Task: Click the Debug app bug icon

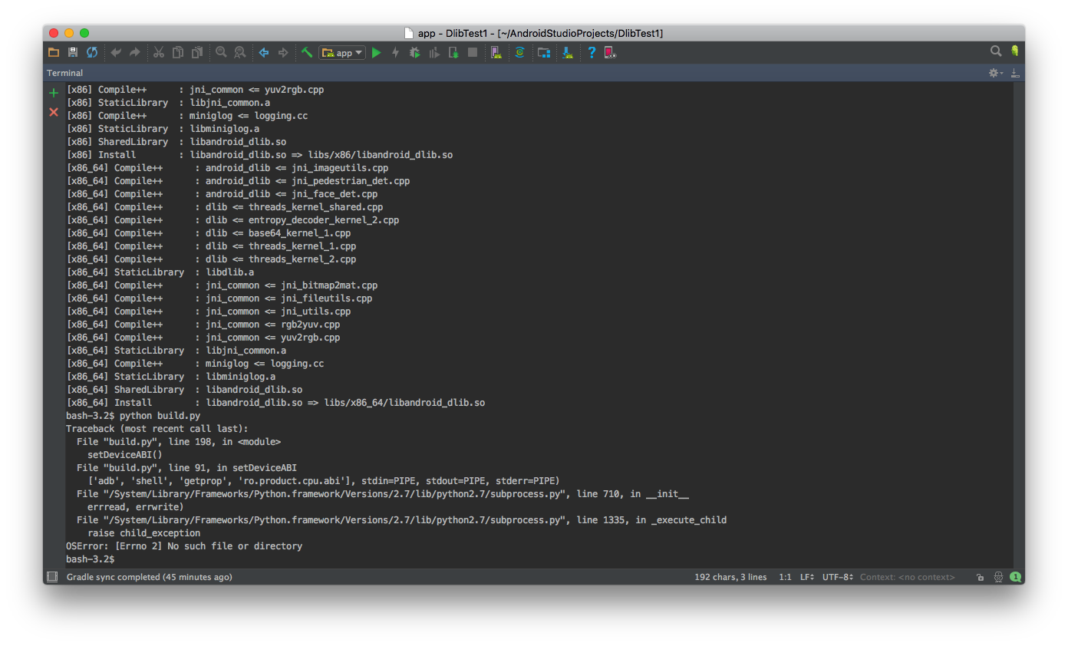Action: tap(415, 52)
